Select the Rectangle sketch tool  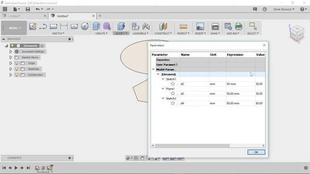point(53,27)
